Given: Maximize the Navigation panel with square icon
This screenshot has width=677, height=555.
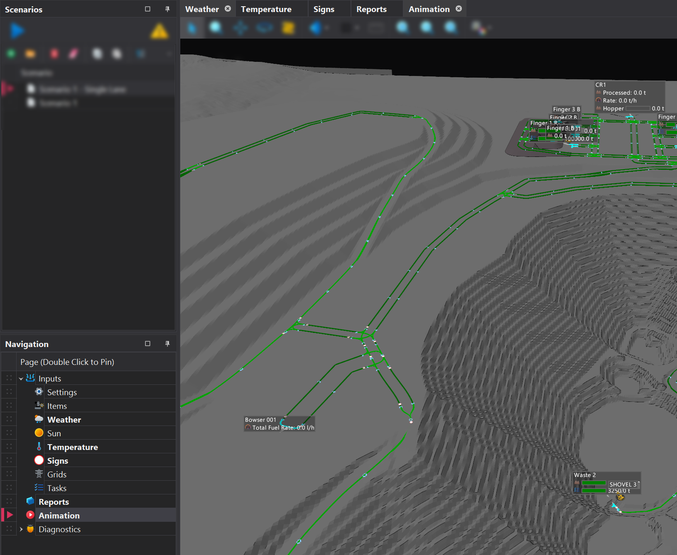Looking at the screenshot, I should click(x=147, y=344).
